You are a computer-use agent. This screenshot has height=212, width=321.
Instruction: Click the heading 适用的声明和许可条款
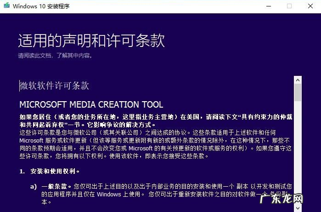click(91, 40)
